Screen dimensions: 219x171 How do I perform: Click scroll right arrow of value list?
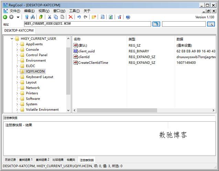(213, 110)
